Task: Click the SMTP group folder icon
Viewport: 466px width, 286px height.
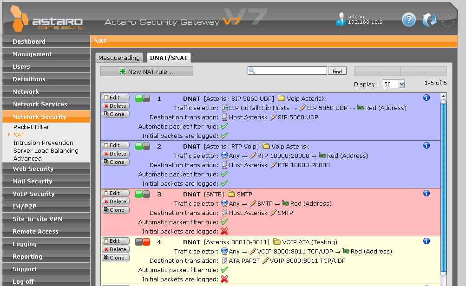Action: [231, 194]
